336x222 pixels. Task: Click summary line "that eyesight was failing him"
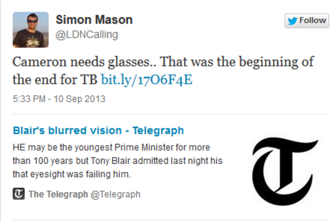point(71,174)
